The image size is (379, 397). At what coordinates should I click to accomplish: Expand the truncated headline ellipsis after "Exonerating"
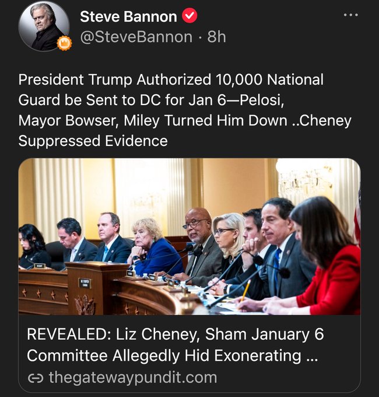pyautogui.click(x=311, y=356)
